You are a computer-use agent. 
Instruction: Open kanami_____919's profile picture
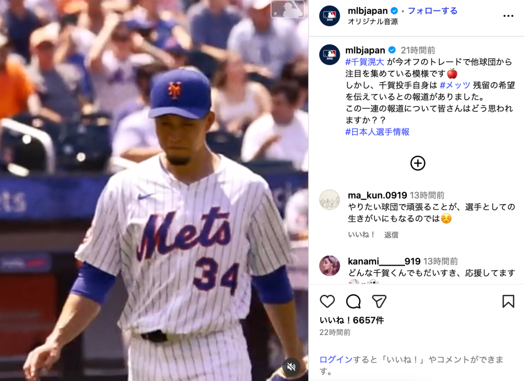[330, 266]
